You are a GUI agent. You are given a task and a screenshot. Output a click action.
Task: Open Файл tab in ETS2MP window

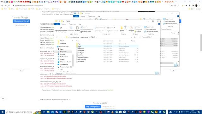pos(57,24)
